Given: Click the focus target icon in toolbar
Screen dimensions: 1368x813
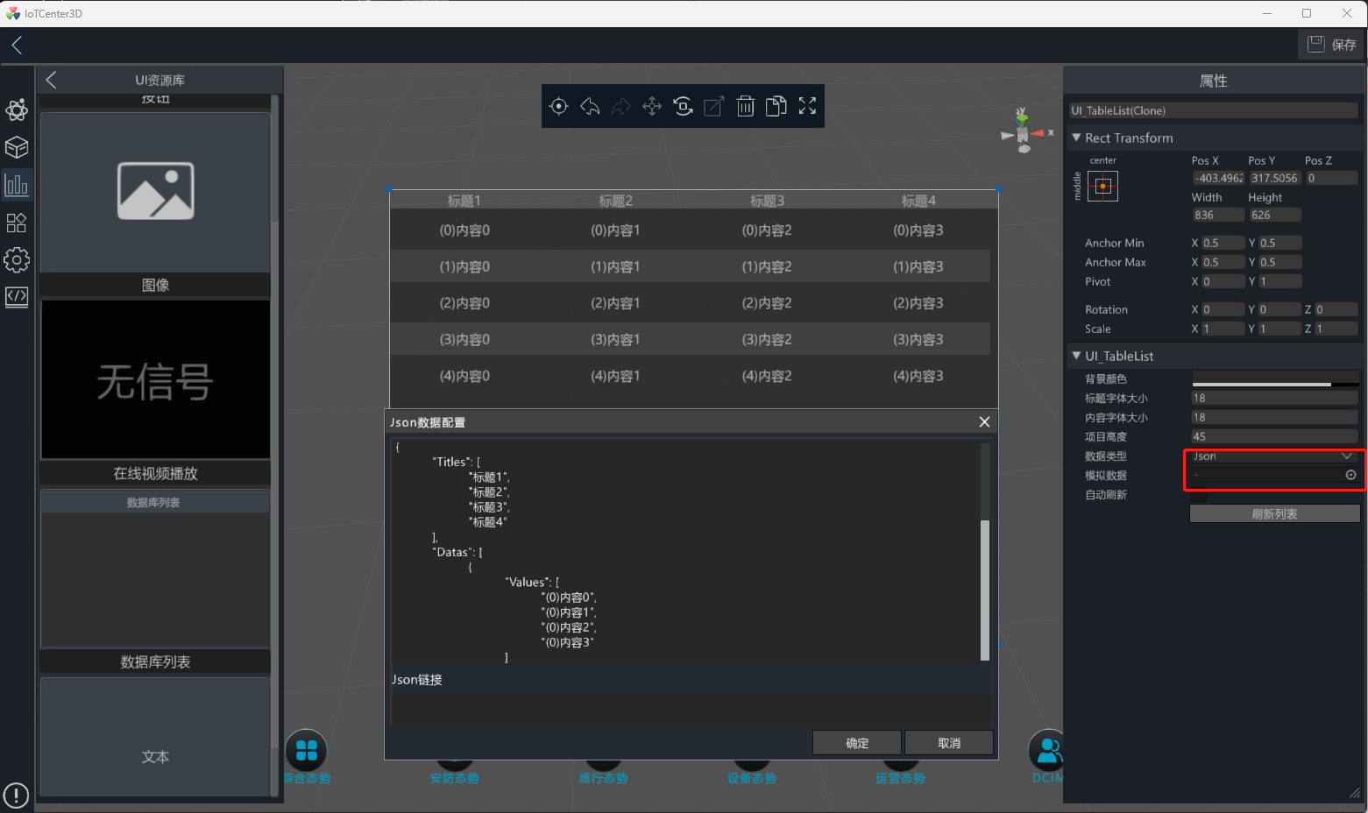Looking at the screenshot, I should click(558, 106).
